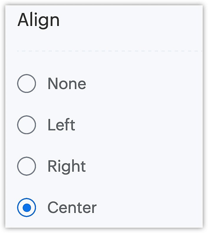Click the blue filled radio circle

[27, 207]
